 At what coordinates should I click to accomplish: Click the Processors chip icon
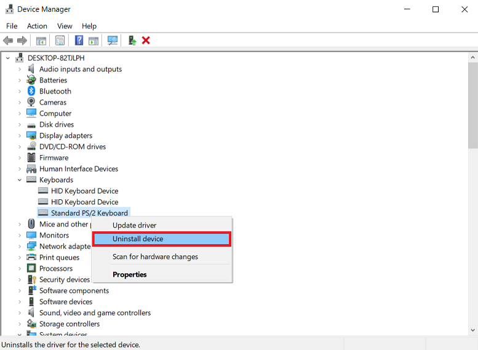click(31, 268)
